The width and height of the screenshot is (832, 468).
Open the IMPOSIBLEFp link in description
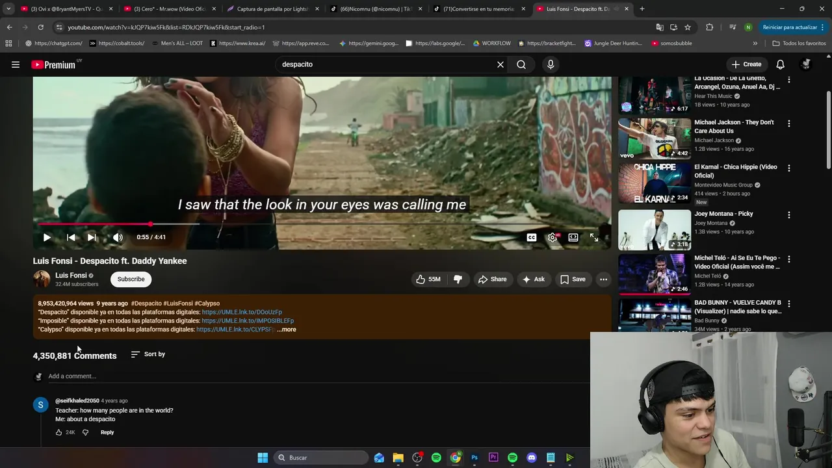(248, 320)
